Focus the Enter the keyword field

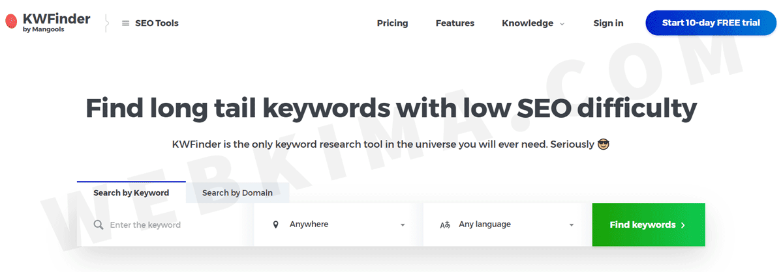tap(166, 224)
